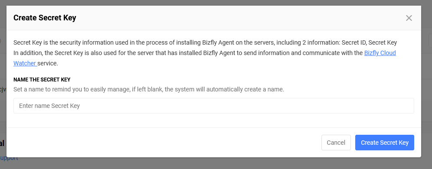The height and width of the screenshot is (169, 432).
Task: Select the partially hidden Support link
Action: pos(9,158)
